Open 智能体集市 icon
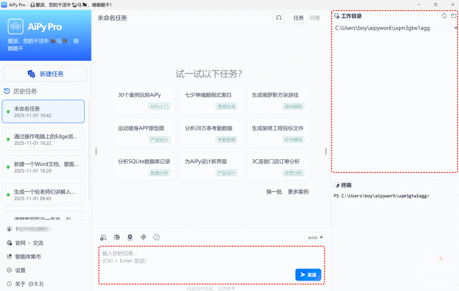The height and width of the screenshot is (291, 459). (x=9, y=257)
